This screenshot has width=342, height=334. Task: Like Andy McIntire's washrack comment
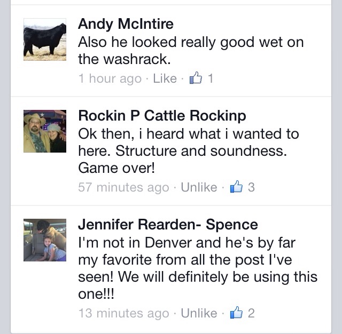(x=165, y=78)
